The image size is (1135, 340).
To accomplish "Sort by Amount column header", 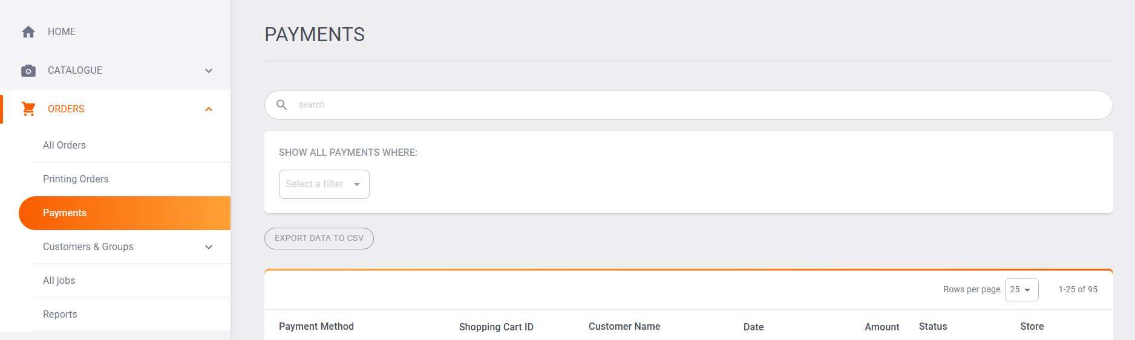I will pyautogui.click(x=882, y=327).
